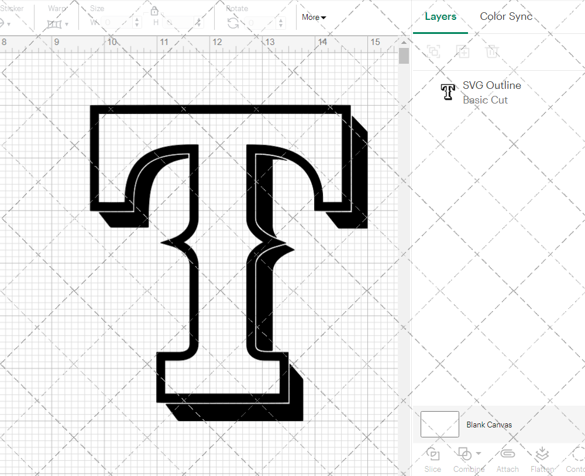Select the SVG Outline layer's cut type
Viewport: 585px width, 476px height.
486,100
